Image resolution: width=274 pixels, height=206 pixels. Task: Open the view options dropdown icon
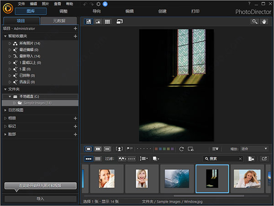(215, 149)
